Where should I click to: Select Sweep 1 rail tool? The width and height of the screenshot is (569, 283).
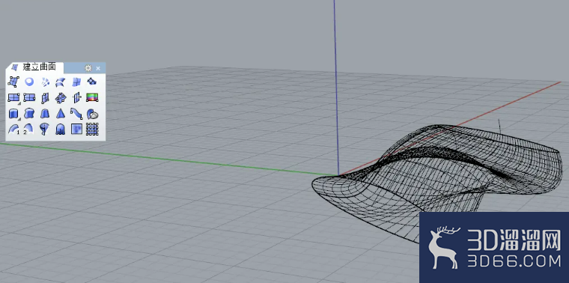pos(13,130)
